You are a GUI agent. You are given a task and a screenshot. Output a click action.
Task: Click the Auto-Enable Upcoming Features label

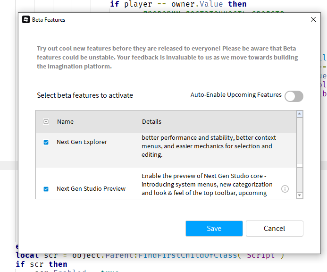(236, 95)
